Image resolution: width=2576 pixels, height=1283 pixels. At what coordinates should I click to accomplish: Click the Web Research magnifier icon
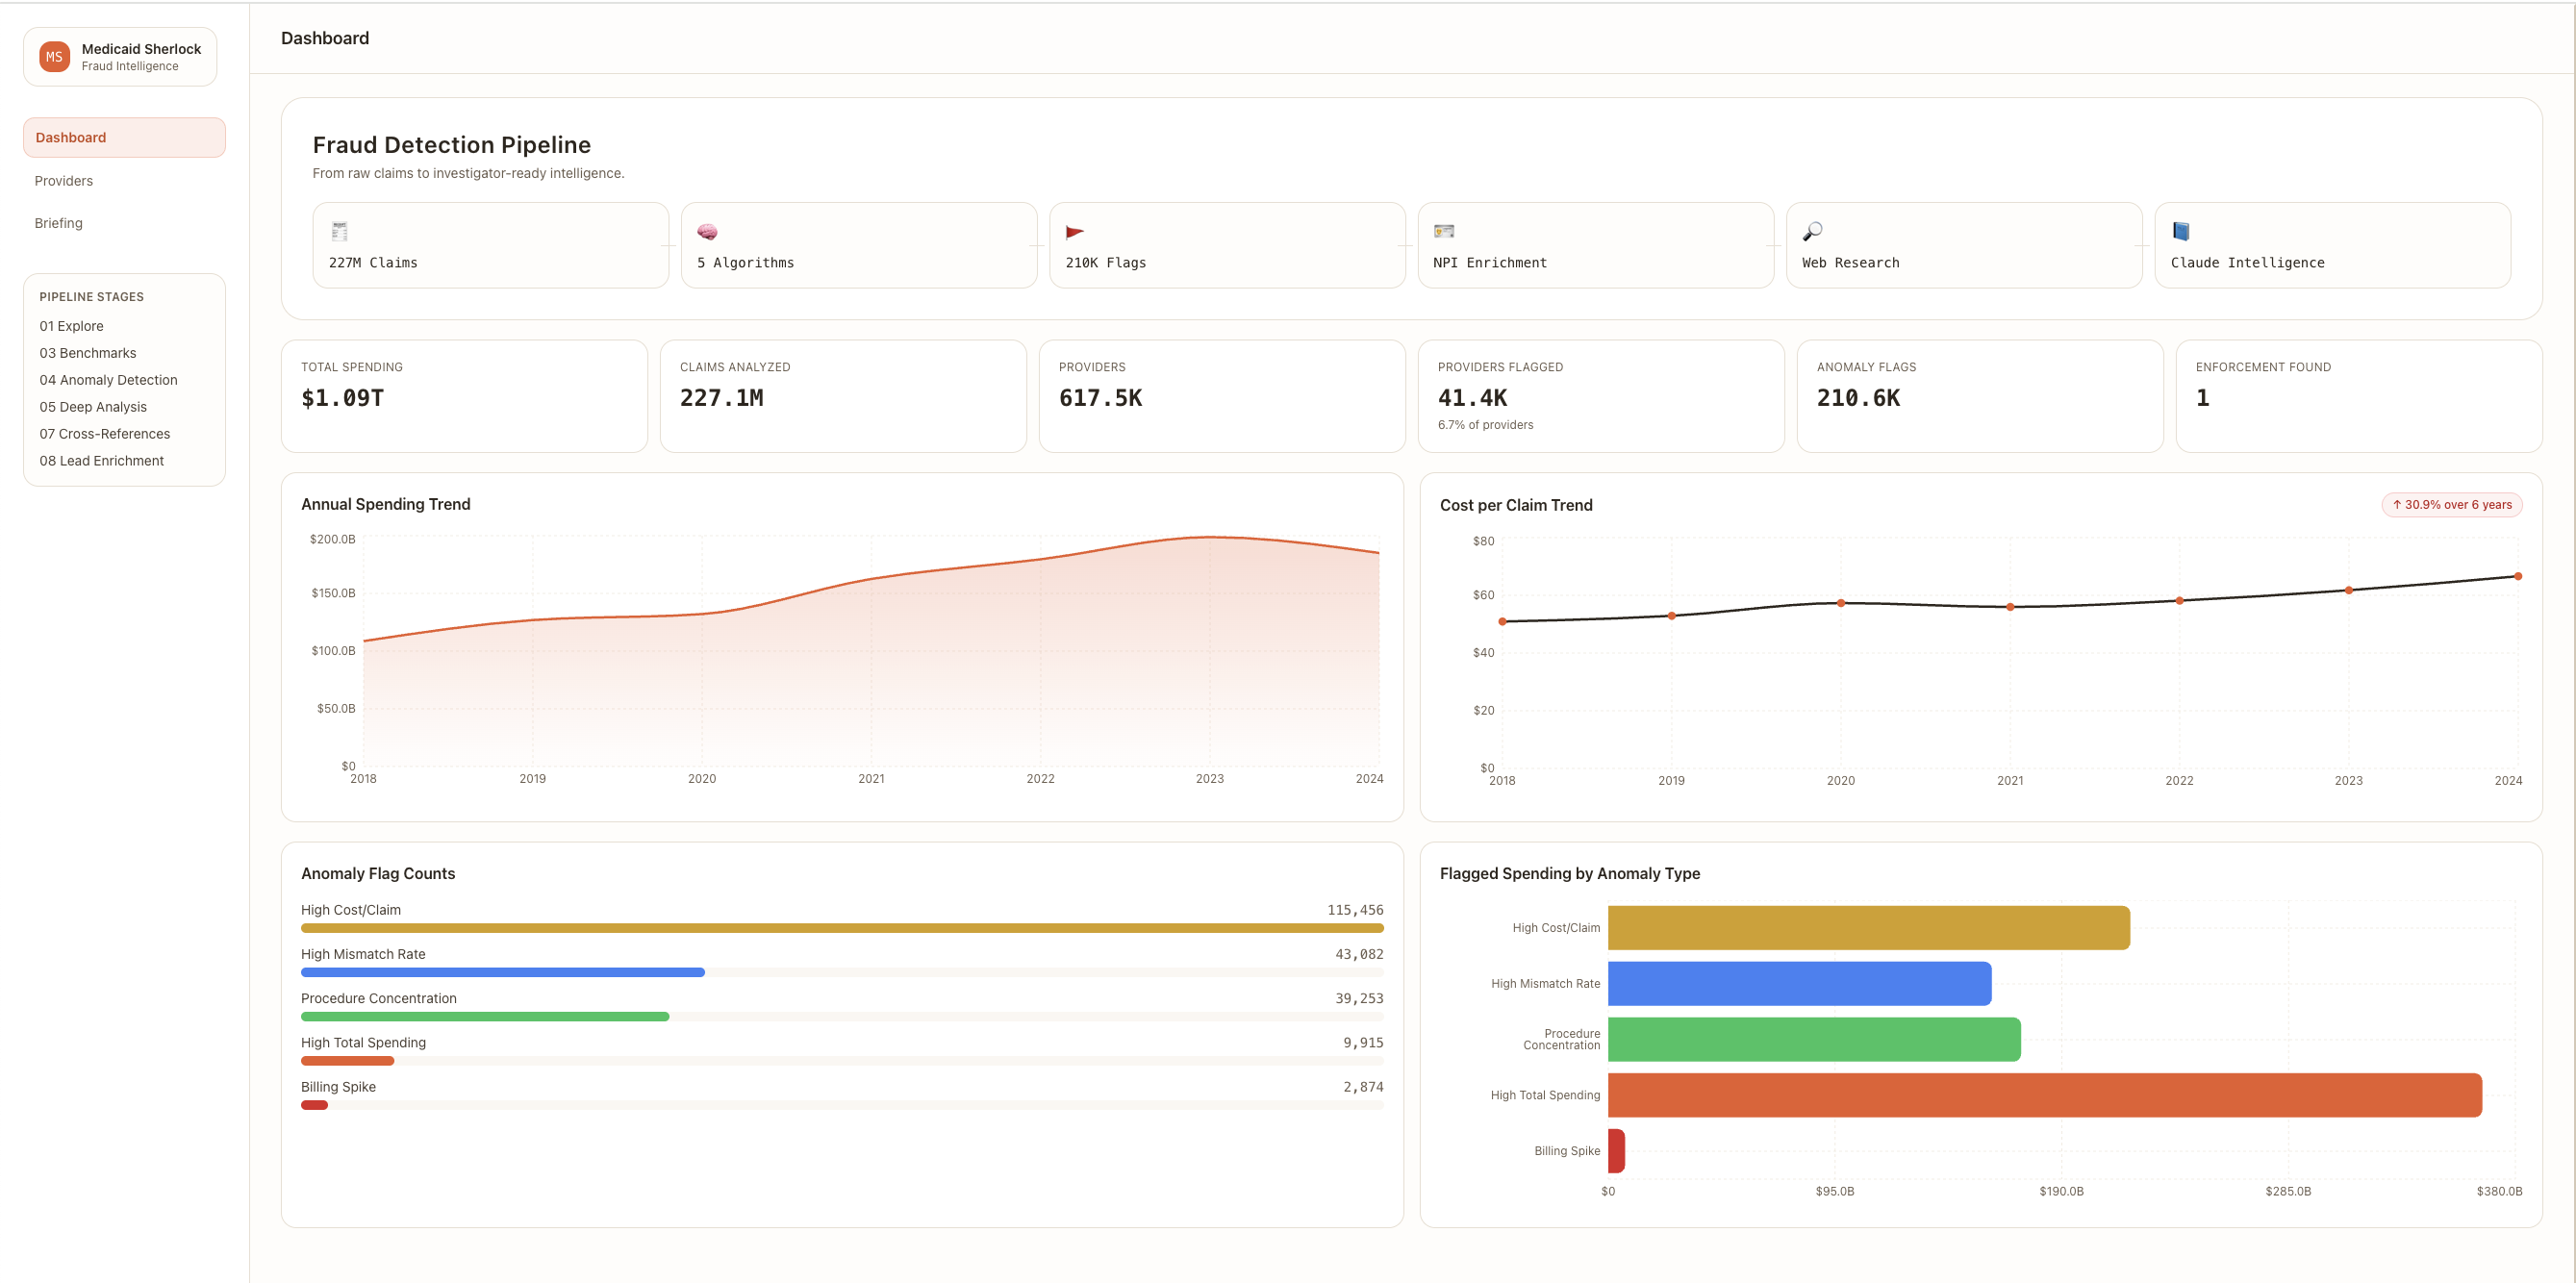1812,231
